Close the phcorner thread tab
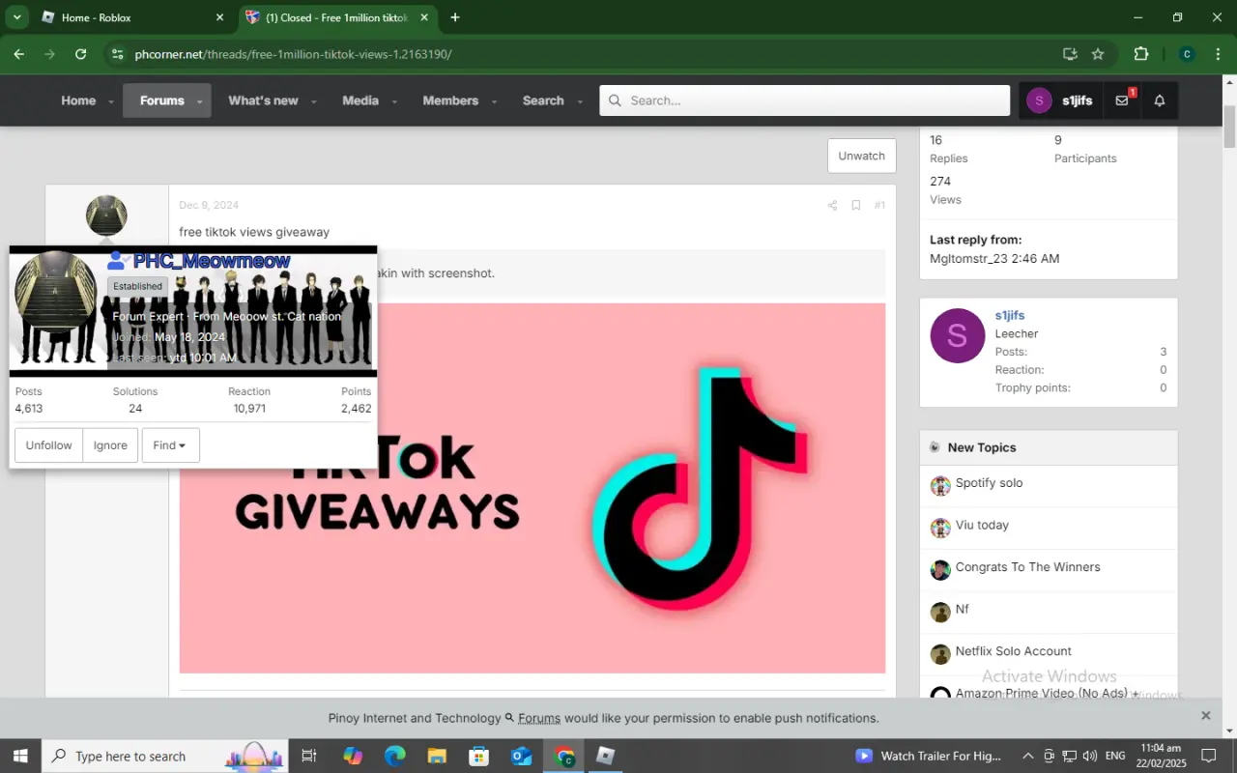Screen dimensions: 1237x773 423,17
